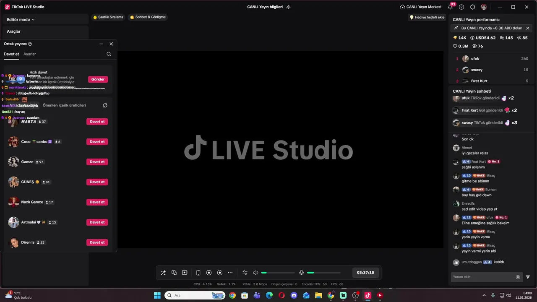Search co-hosts with magnifier icon
This screenshot has width=537, height=302.
[109, 54]
